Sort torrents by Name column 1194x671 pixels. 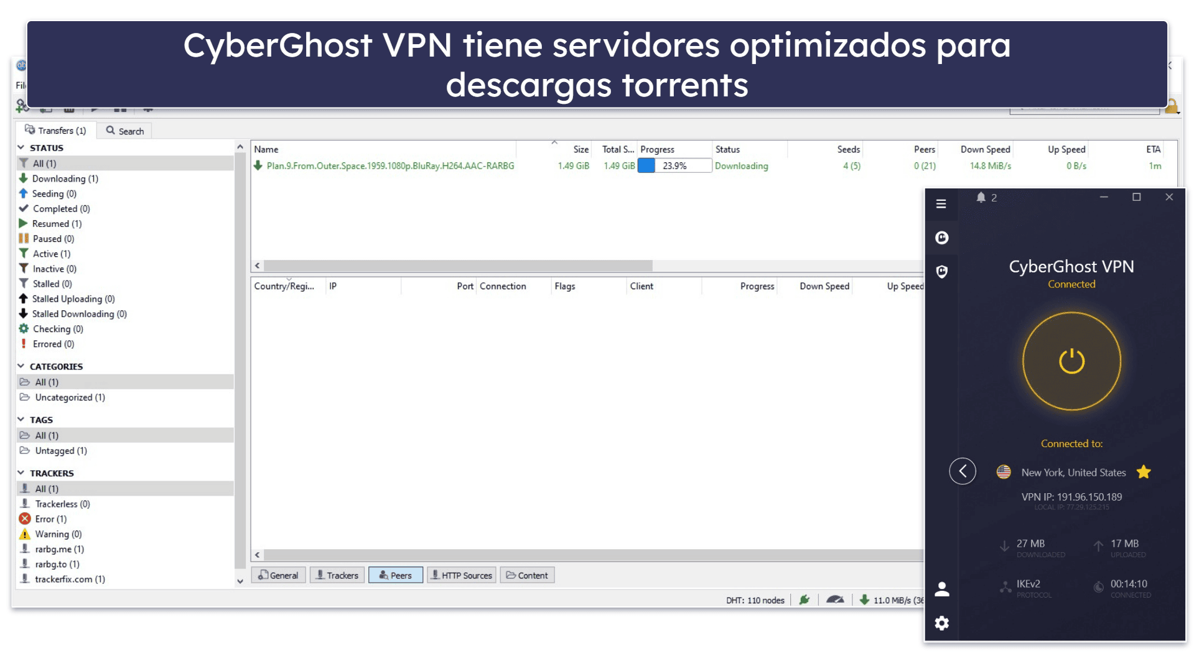pos(383,149)
